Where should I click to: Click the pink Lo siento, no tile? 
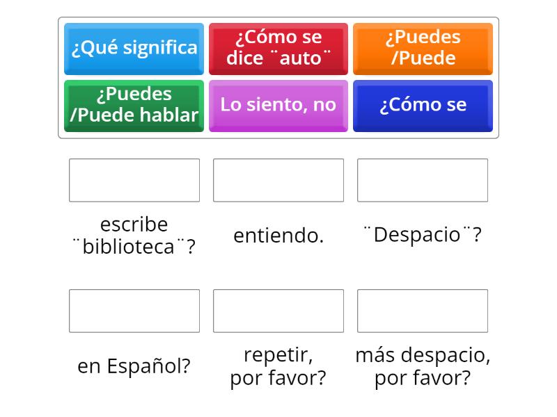point(278,106)
